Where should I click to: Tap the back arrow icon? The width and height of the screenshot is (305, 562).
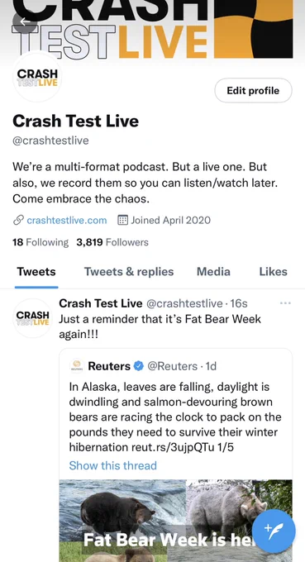[24, 21]
